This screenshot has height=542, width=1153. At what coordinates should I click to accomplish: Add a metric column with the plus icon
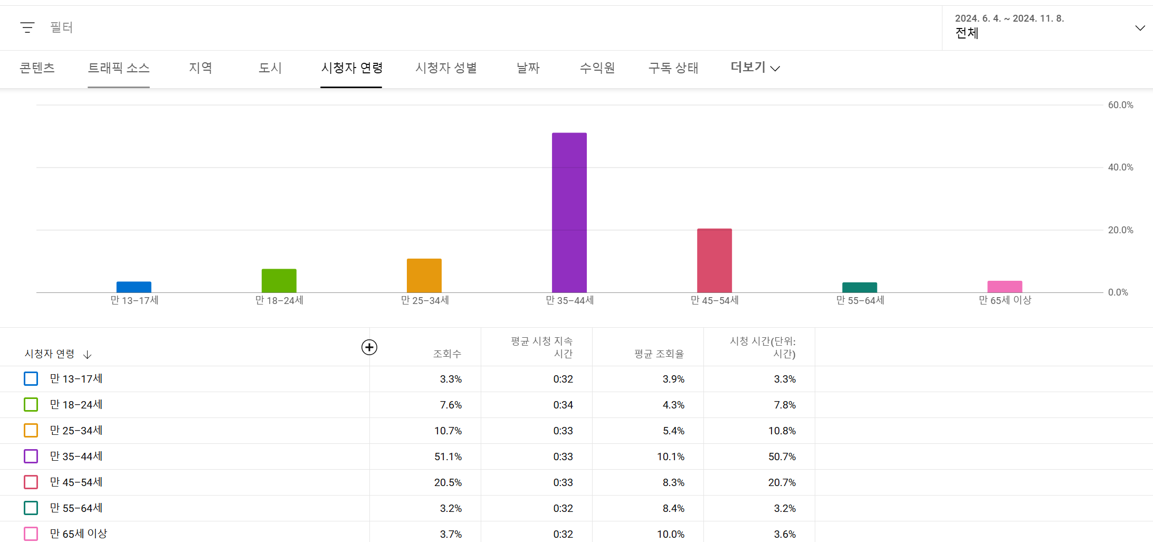point(369,347)
